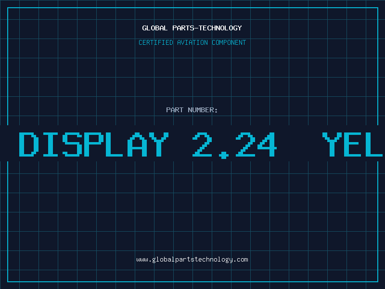Viewport: 385px width, 289px height.
Task: Select the CERTIFIED AVIATION COMPONENT subtitle
Action: pos(192,42)
